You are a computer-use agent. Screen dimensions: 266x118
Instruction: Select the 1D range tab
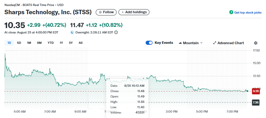pyautogui.click(x=9, y=43)
